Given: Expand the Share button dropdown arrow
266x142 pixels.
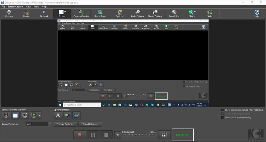Looking at the screenshot, I should coord(195,12).
